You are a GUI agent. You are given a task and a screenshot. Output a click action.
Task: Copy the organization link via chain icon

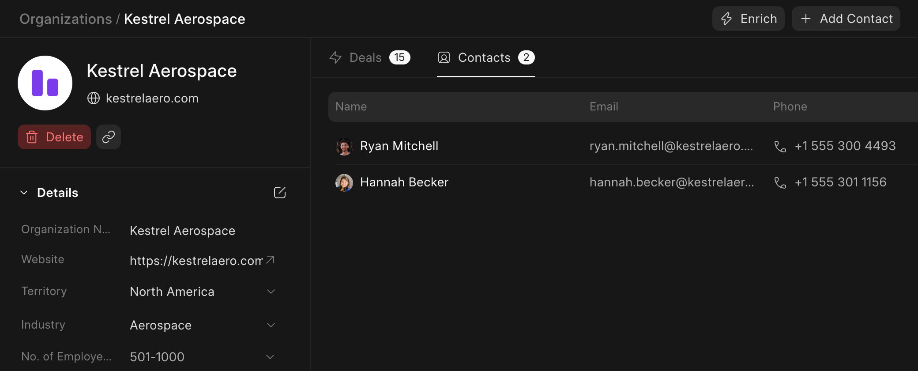(109, 137)
